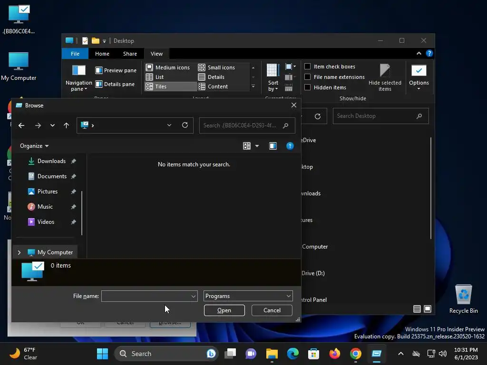Choose Tiles layout
The image size is (487, 365).
(x=171, y=86)
